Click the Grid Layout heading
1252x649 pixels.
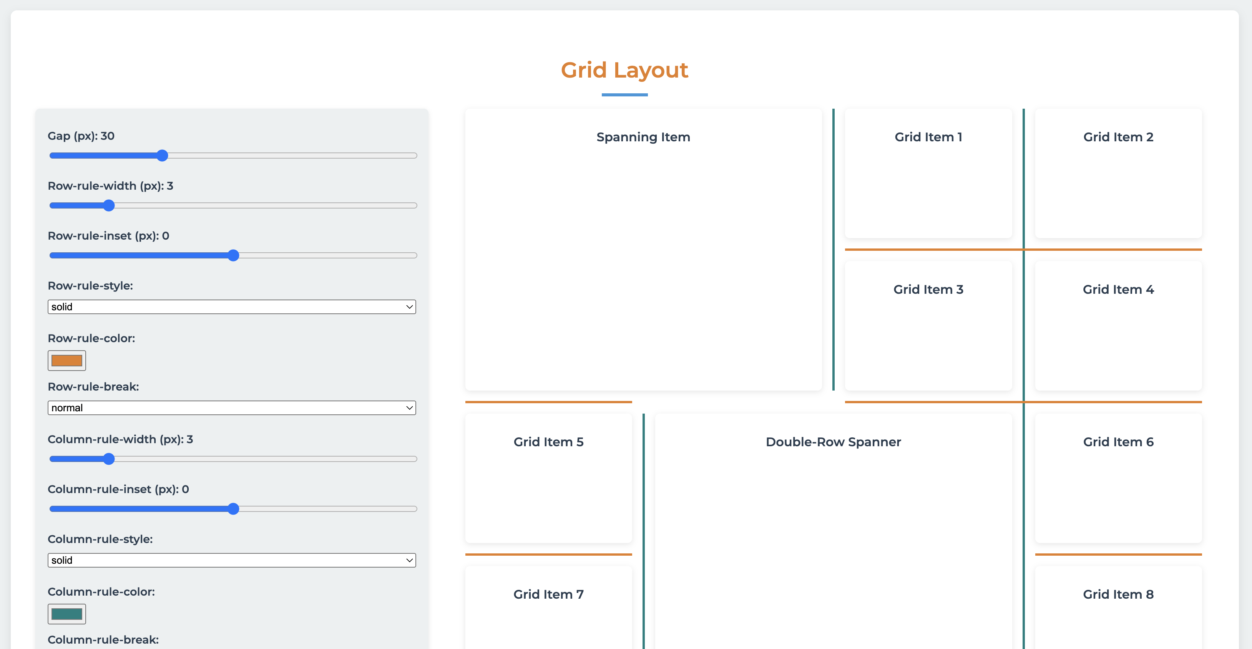[x=624, y=70]
